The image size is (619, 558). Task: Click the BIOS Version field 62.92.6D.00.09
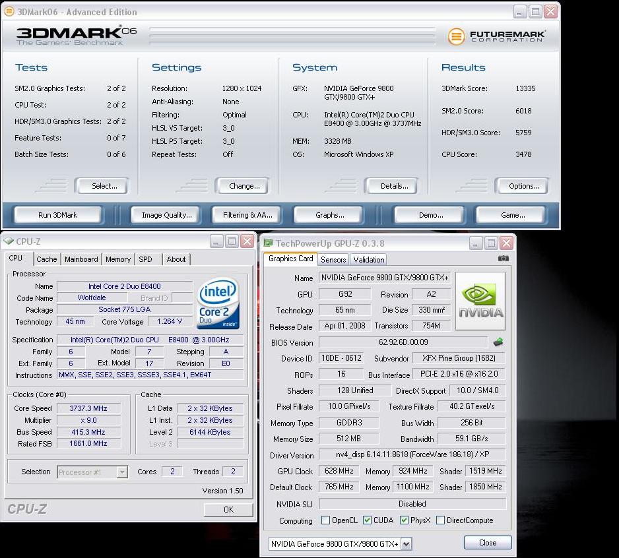[x=403, y=342]
